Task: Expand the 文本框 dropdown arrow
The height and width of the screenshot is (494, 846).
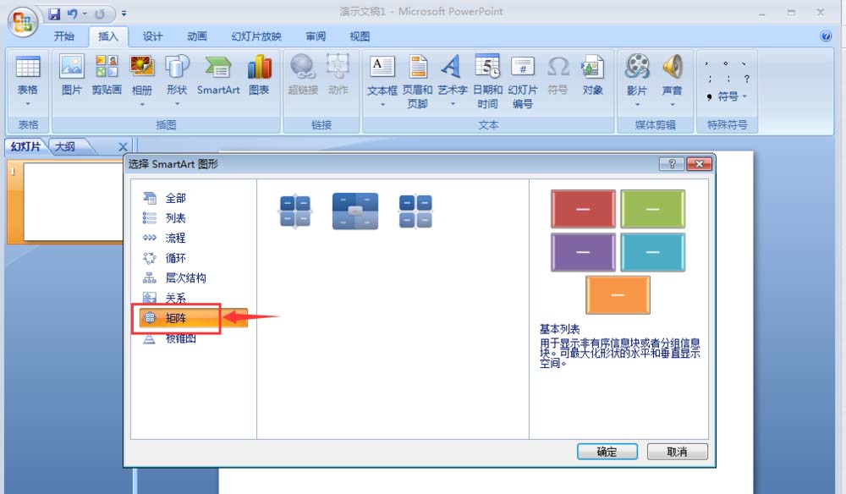Action: [x=382, y=104]
